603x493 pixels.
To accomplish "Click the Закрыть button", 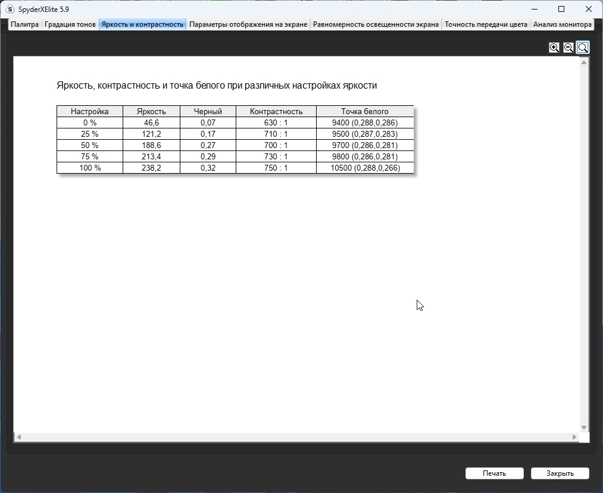I will (560, 473).
